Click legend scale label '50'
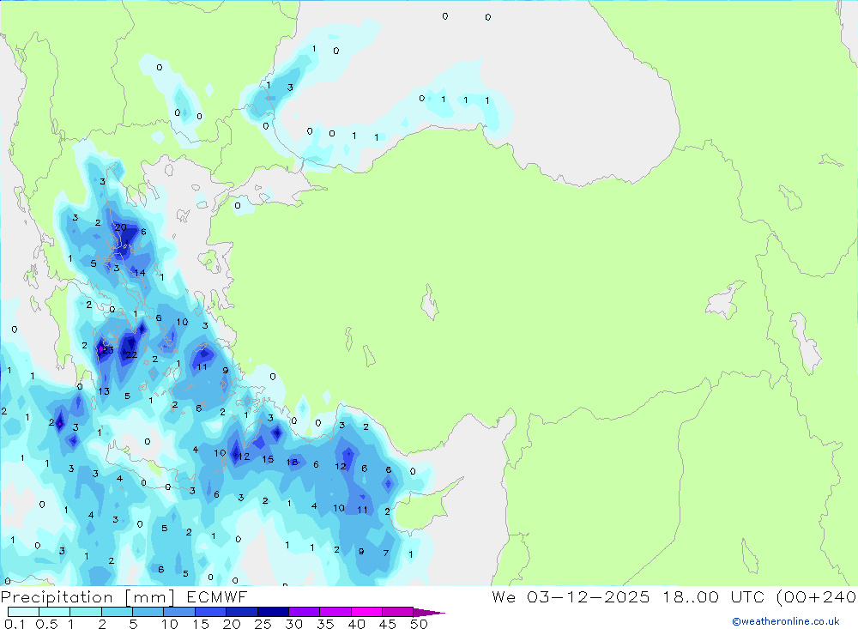This screenshot has height=629, width=858. [419, 624]
